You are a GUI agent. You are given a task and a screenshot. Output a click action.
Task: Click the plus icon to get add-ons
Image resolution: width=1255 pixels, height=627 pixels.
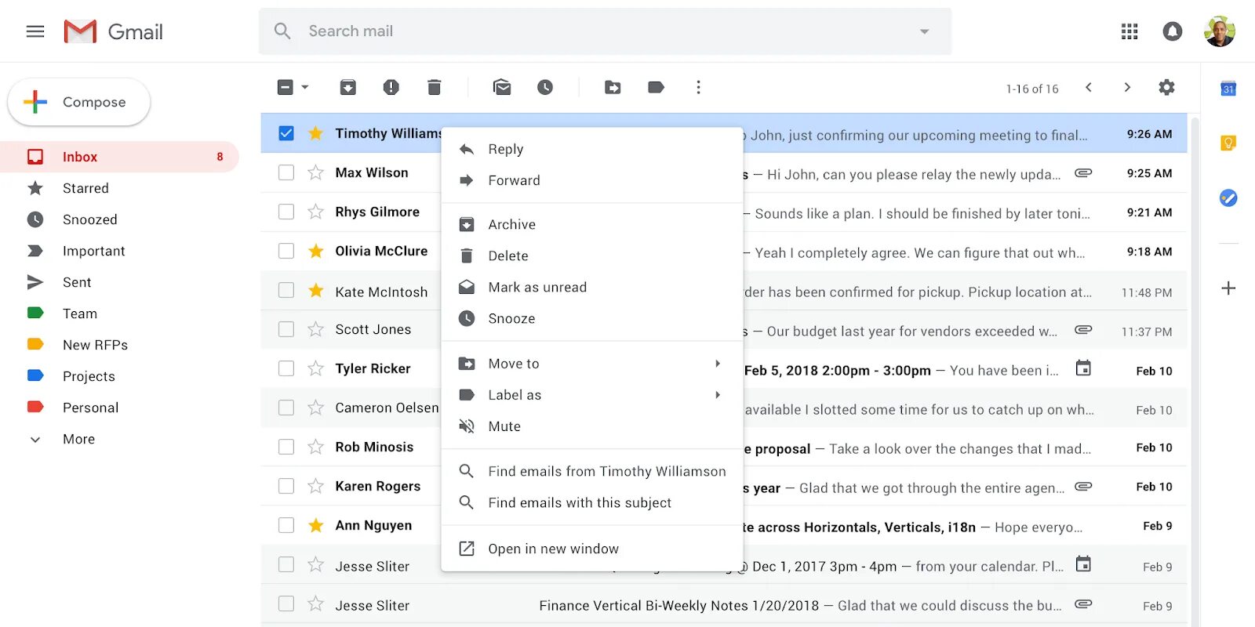(1228, 288)
